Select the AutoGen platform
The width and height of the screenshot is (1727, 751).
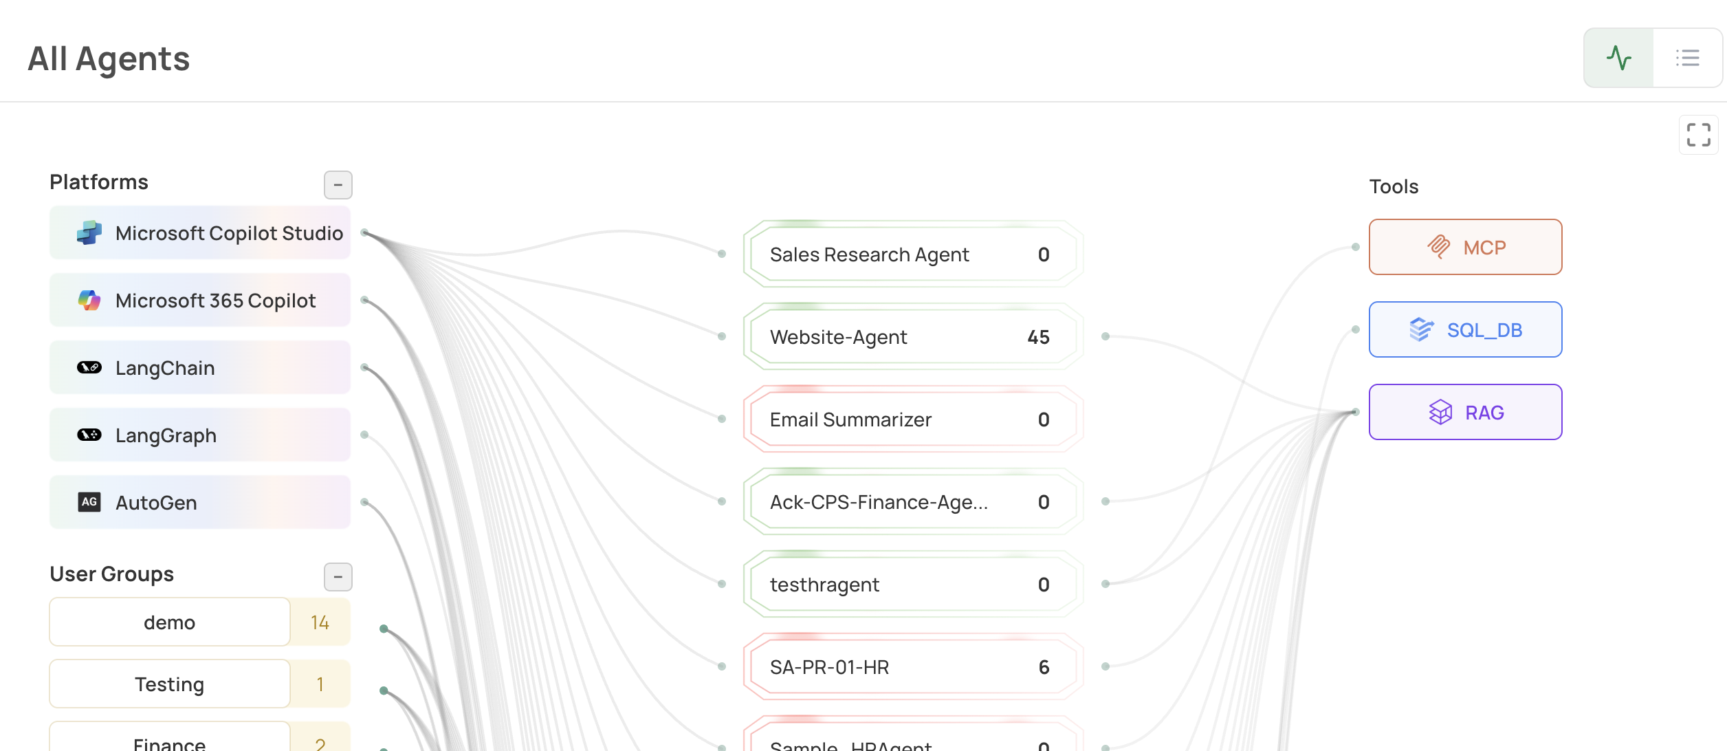(x=200, y=503)
